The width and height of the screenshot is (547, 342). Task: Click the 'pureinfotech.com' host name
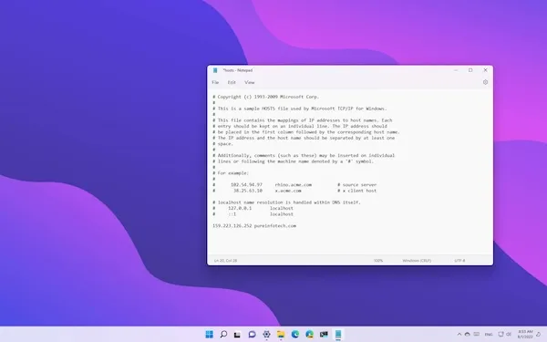pyautogui.click(x=275, y=226)
